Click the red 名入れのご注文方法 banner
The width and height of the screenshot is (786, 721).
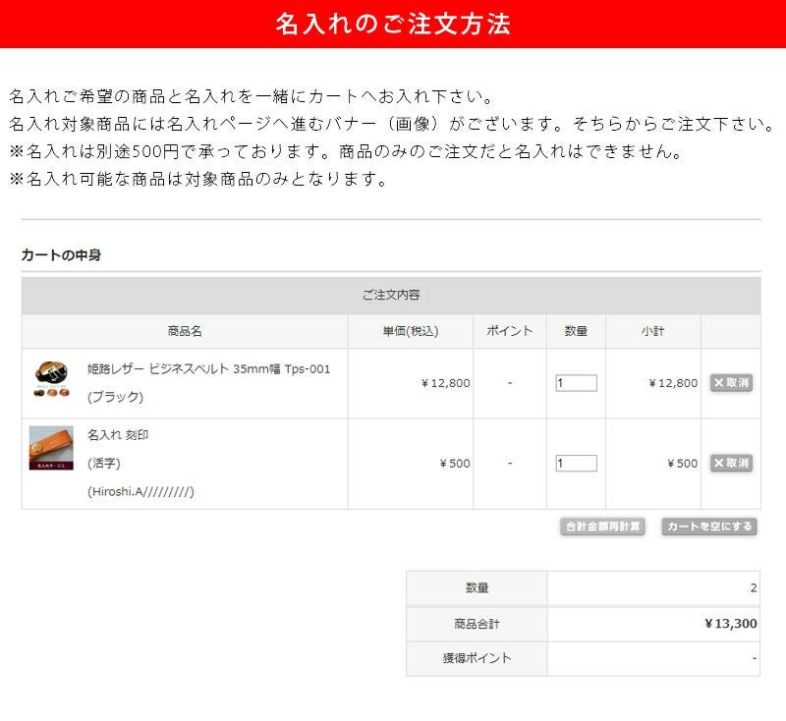pos(393,24)
